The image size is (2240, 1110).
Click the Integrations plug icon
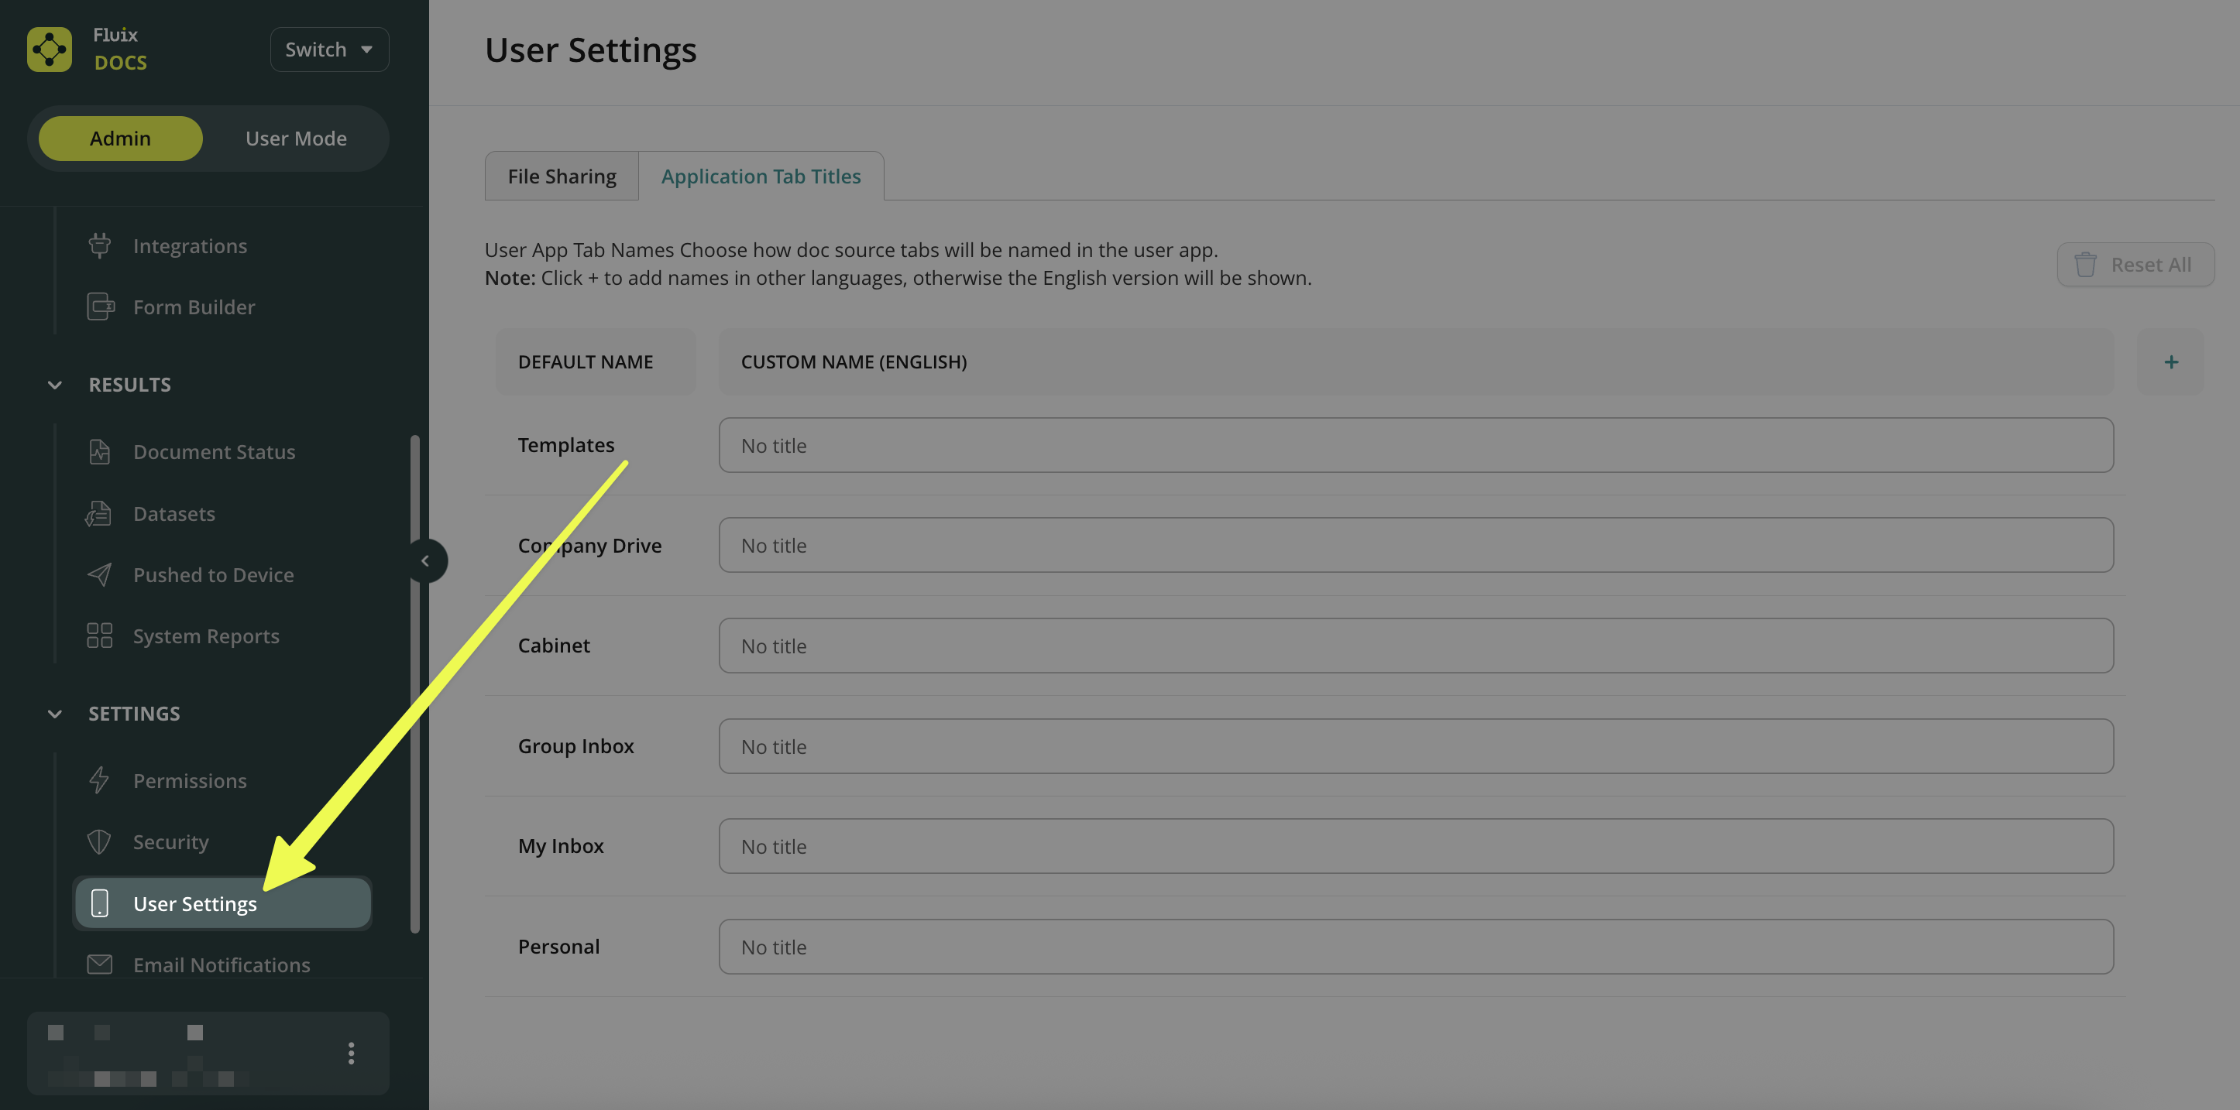point(100,246)
